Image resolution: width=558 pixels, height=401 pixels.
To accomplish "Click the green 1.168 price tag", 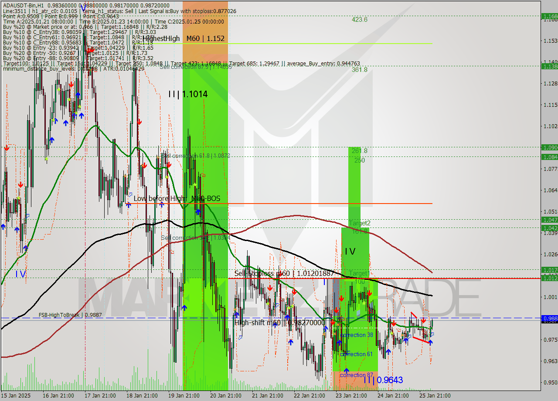I will click(x=549, y=16).
